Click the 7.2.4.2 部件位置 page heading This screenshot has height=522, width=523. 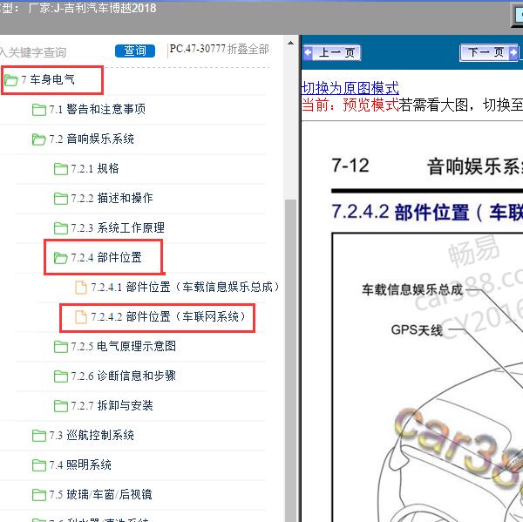coord(427,212)
